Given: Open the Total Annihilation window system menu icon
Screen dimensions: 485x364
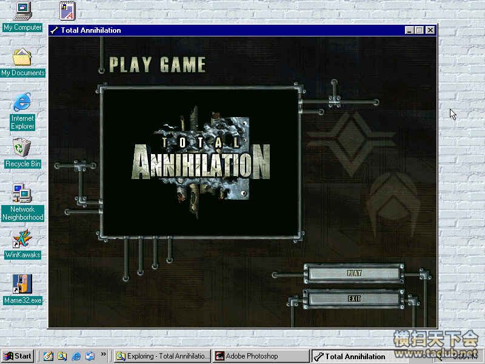Looking at the screenshot, I should coord(55,30).
